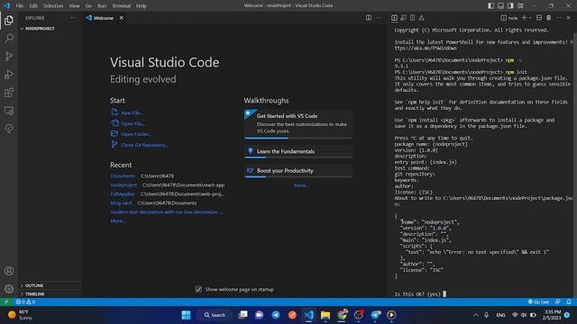Open terminal panel more actions ellipsis
Viewport: 577px width, 324px height.
[559, 18]
